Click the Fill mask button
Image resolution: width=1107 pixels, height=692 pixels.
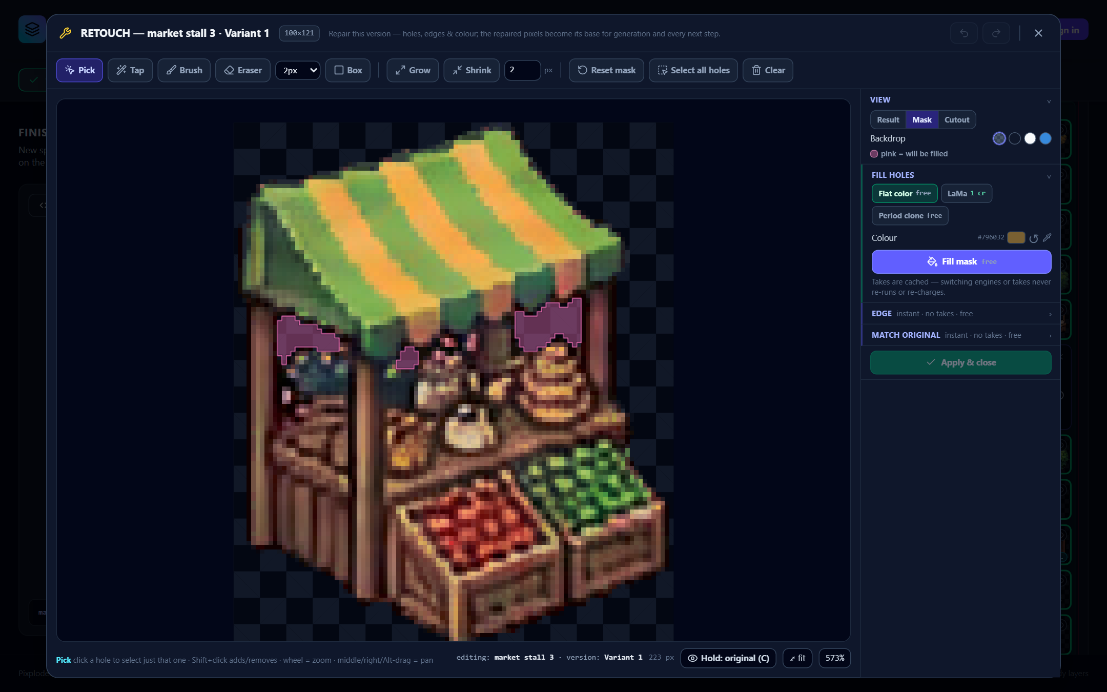[961, 262]
